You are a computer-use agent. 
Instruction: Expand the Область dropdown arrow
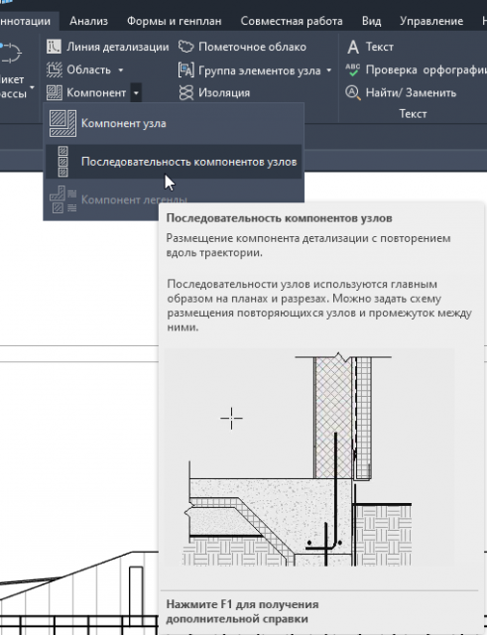pos(121,70)
